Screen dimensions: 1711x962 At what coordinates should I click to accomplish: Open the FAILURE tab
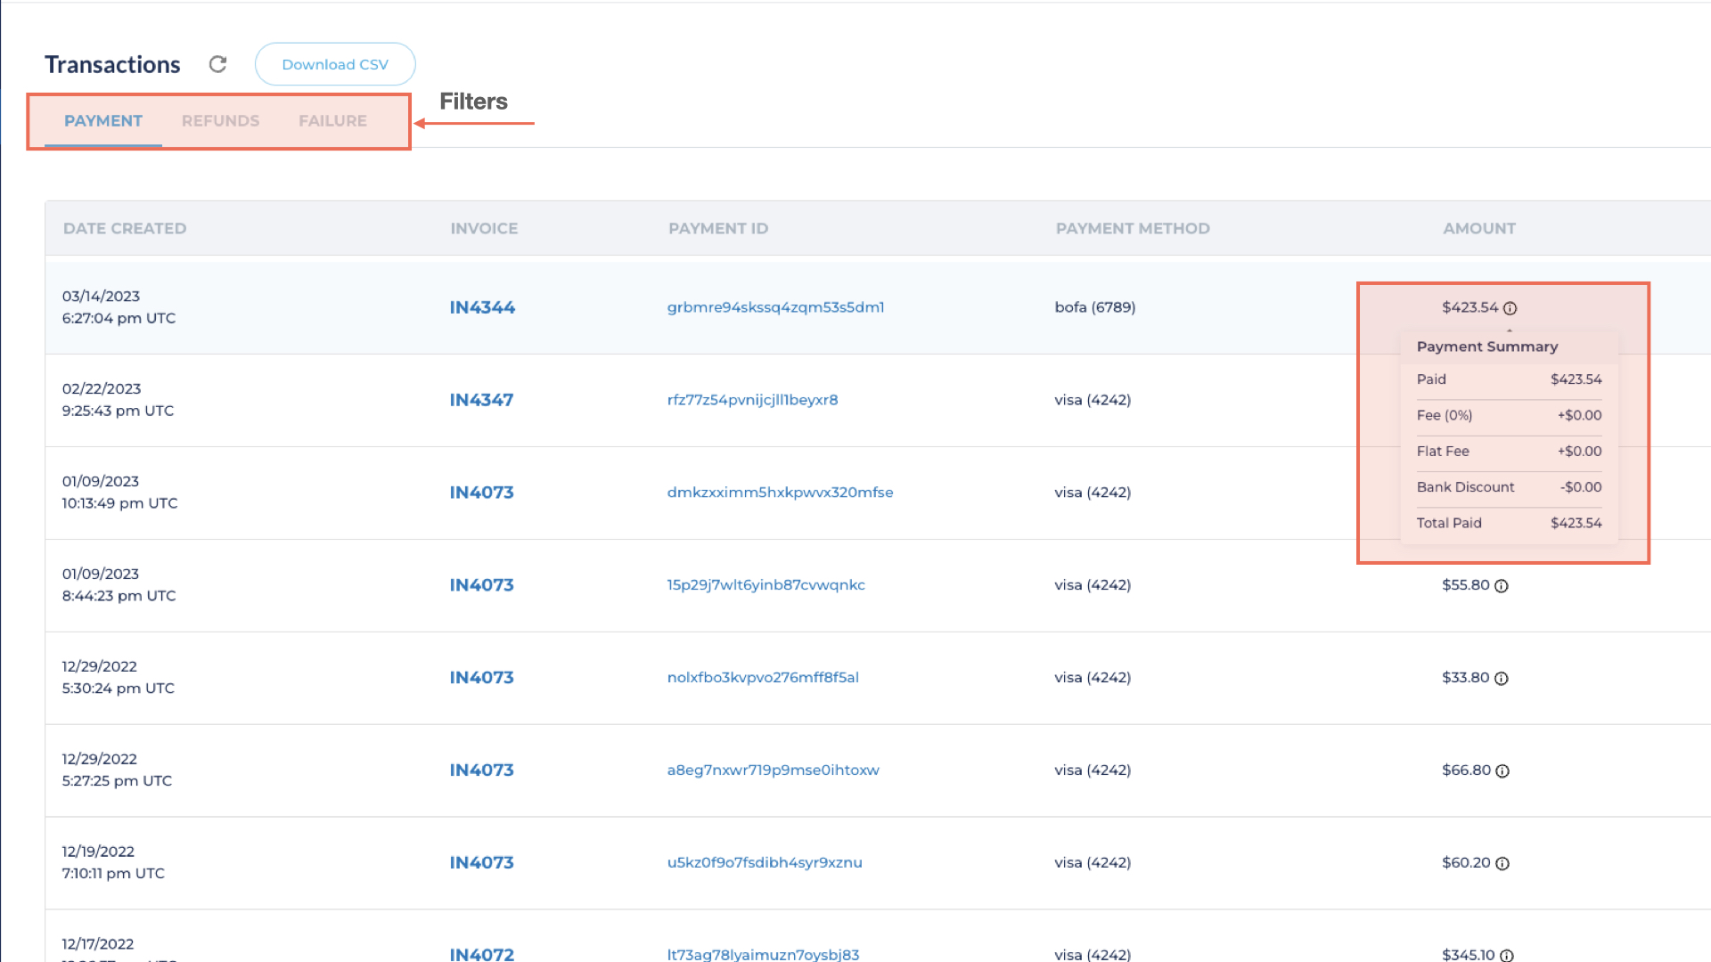click(x=332, y=120)
